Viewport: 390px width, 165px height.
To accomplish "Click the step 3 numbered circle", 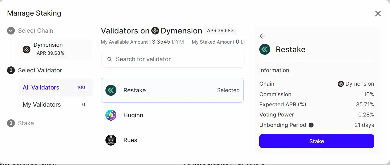I will 11,123.
